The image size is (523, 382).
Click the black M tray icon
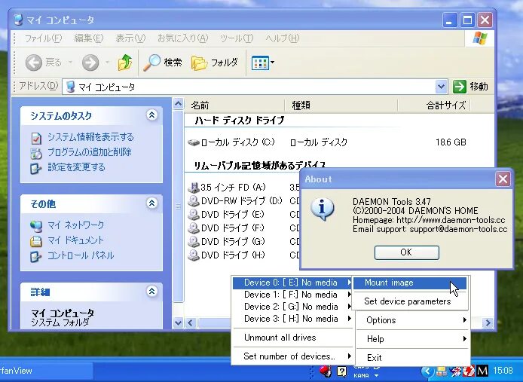(482, 371)
